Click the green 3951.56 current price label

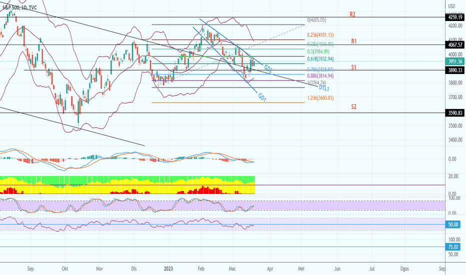click(454, 61)
